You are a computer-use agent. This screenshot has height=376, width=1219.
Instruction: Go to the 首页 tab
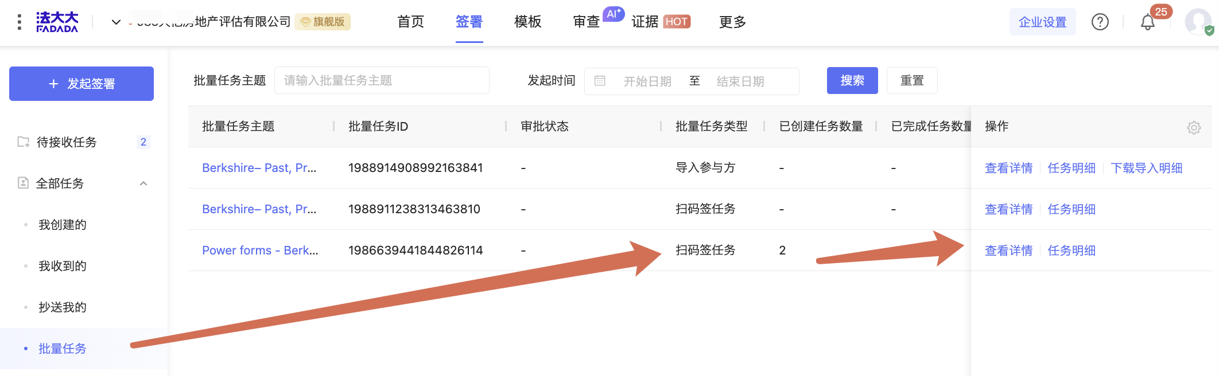pos(410,22)
